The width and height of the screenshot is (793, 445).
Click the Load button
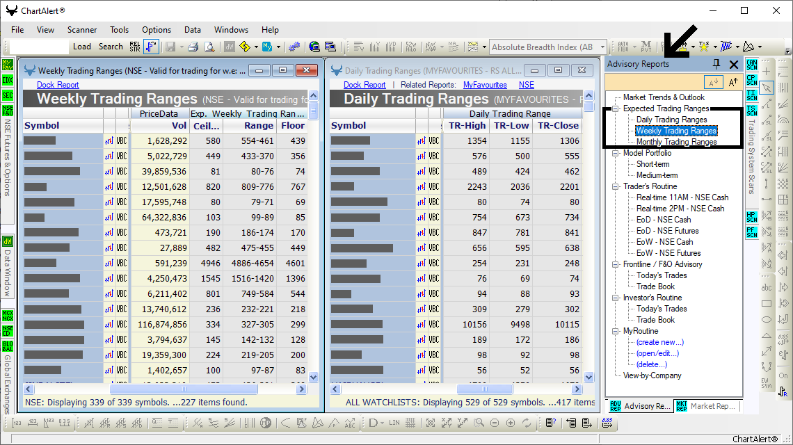(82, 47)
